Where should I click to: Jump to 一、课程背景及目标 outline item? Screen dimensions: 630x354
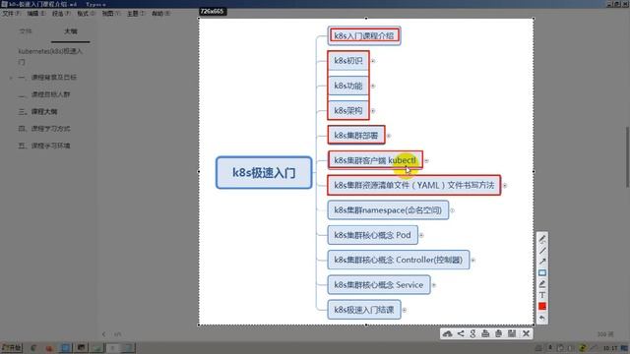coord(47,78)
